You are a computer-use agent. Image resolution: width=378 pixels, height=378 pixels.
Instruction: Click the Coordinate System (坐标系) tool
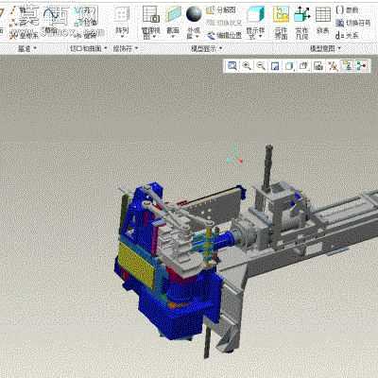24,36
